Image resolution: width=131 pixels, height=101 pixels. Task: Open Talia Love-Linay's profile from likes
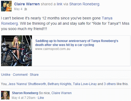[x=85, y=84]
